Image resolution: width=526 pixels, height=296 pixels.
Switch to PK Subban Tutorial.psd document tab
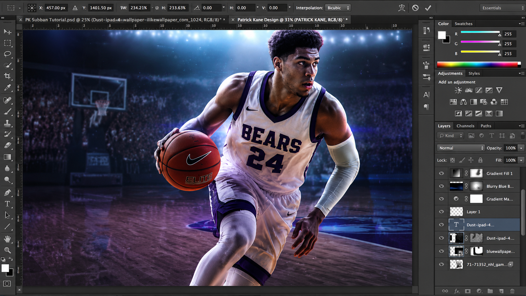pyautogui.click(x=123, y=20)
